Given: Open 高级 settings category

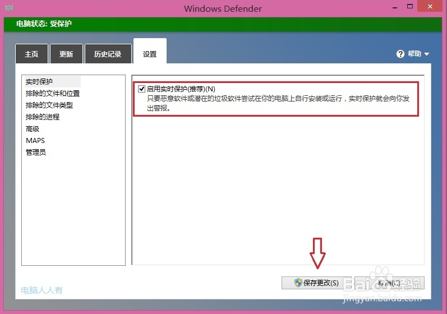Looking at the screenshot, I should pos(33,129).
